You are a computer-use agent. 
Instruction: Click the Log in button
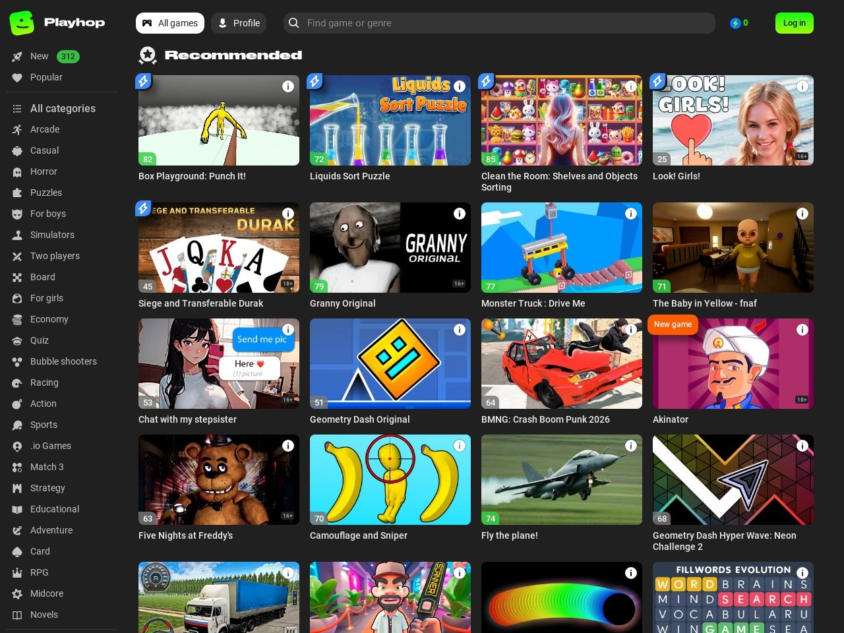pos(795,23)
